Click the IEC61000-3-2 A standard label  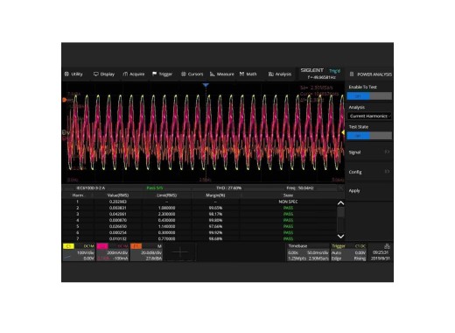(90, 188)
